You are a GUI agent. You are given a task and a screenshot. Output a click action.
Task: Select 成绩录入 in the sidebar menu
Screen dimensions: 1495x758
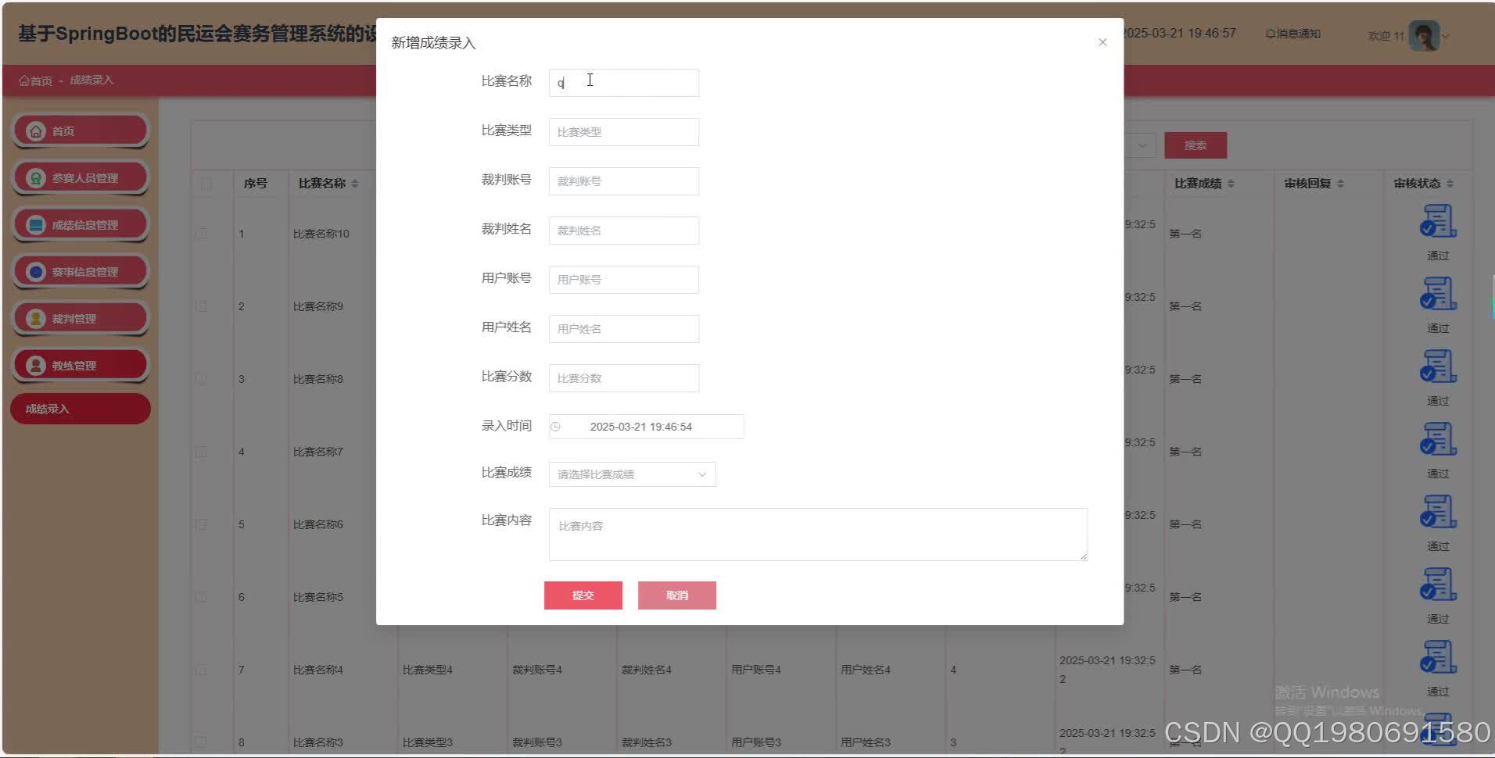point(80,408)
